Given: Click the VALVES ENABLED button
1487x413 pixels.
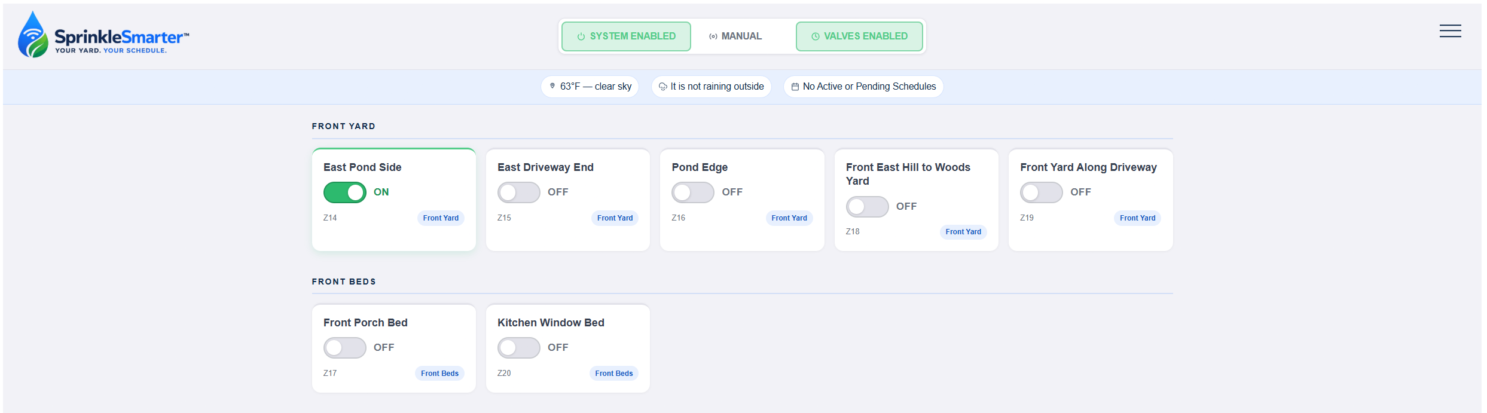Looking at the screenshot, I should pyautogui.click(x=859, y=36).
